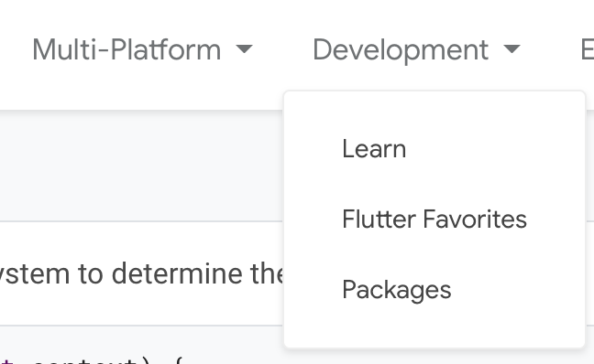Click the paragraph mentioning 'to determine the'
This screenshot has height=364, width=594.
[142, 273]
